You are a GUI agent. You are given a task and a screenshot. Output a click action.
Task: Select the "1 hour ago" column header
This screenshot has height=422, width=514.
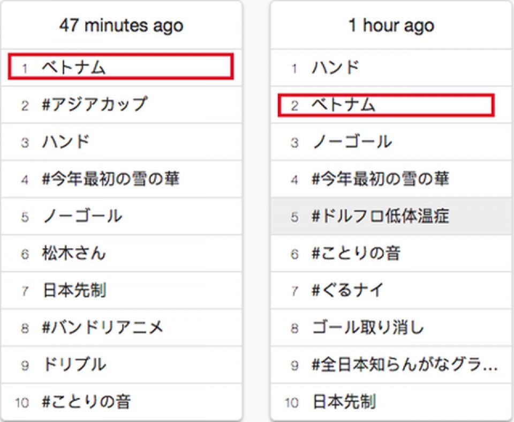(391, 25)
